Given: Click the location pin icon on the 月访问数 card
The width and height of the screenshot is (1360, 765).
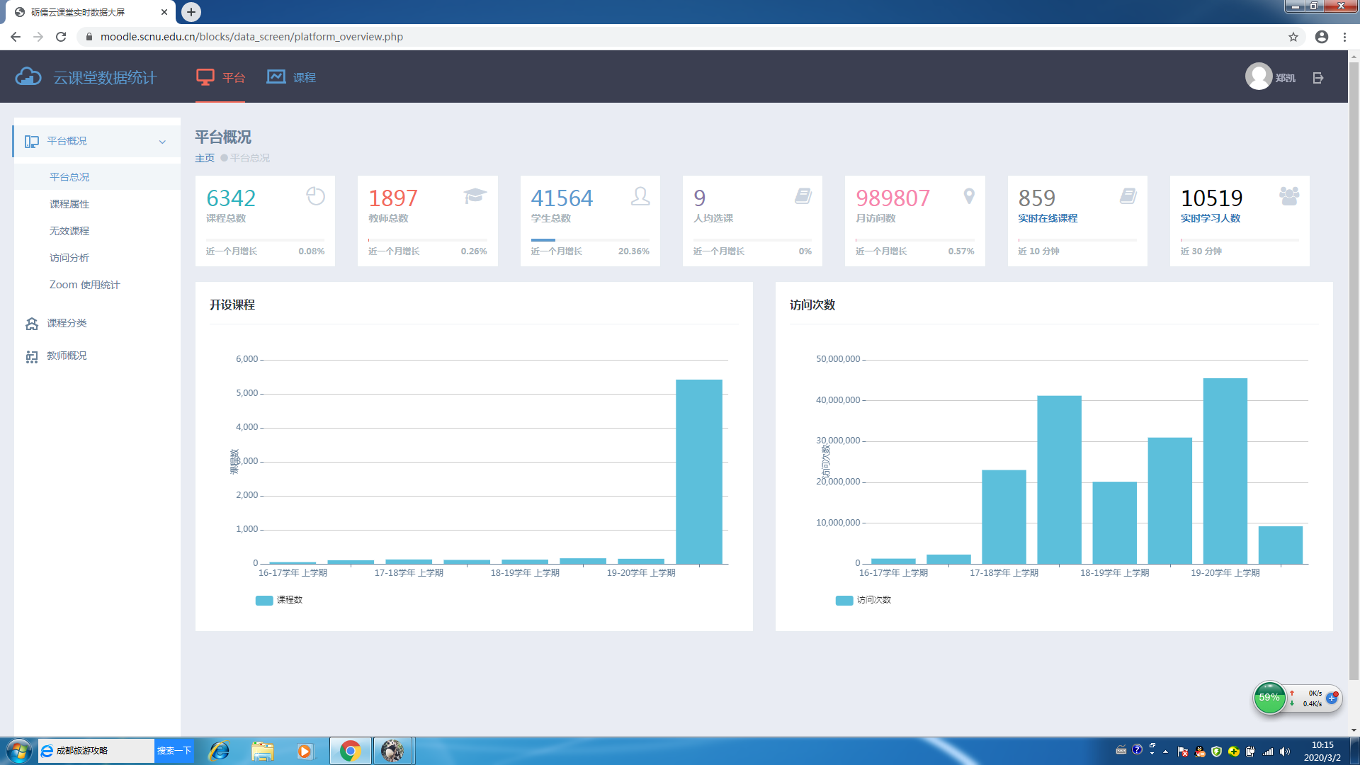Looking at the screenshot, I should click(x=969, y=196).
